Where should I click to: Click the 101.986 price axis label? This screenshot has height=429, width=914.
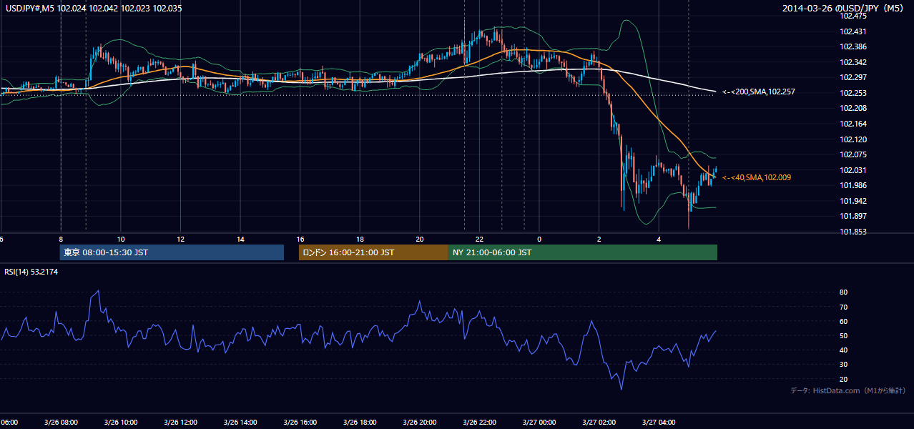coord(853,185)
